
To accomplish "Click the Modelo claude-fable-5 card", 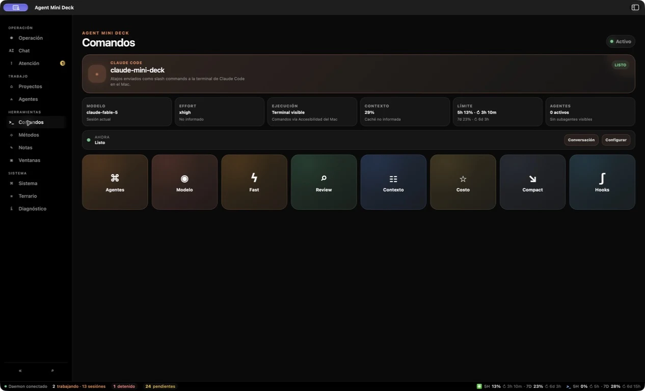I will click(x=127, y=112).
